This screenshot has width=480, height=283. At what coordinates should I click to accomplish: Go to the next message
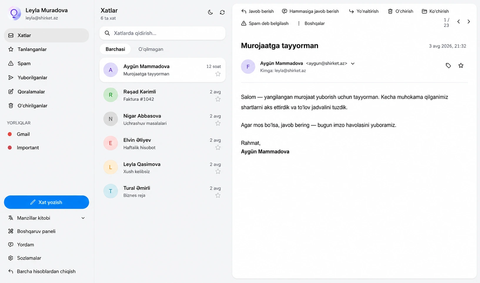[x=469, y=21]
